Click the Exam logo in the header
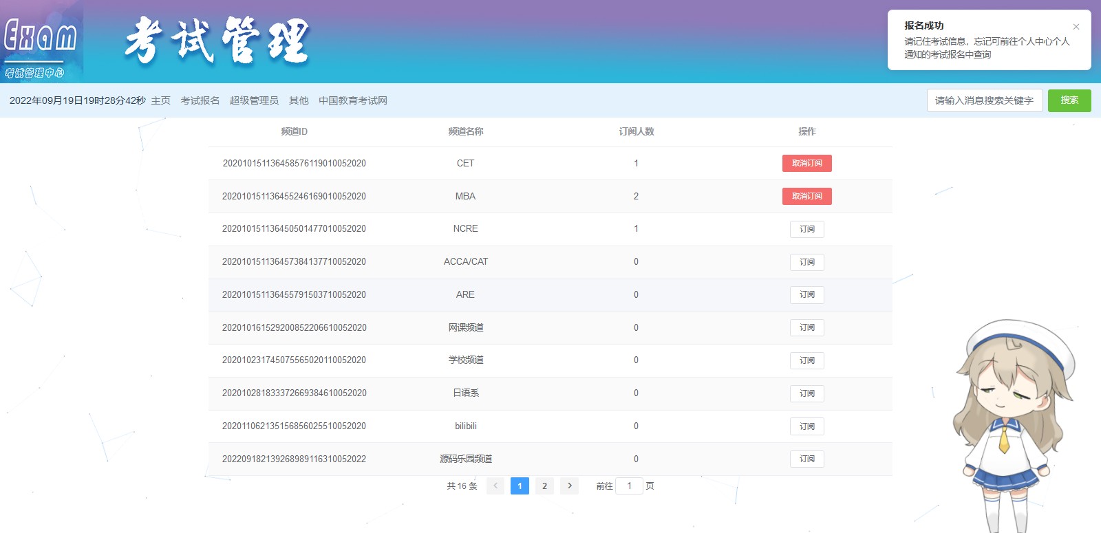The image size is (1101, 533). [41, 41]
